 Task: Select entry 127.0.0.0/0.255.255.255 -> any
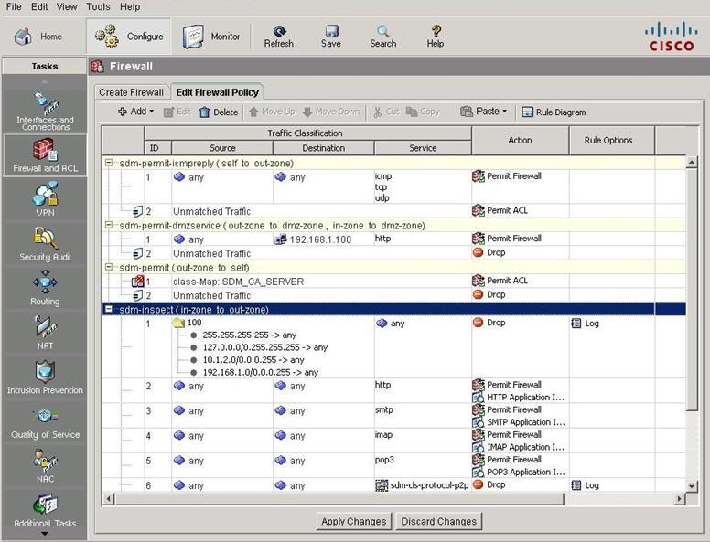(x=265, y=347)
